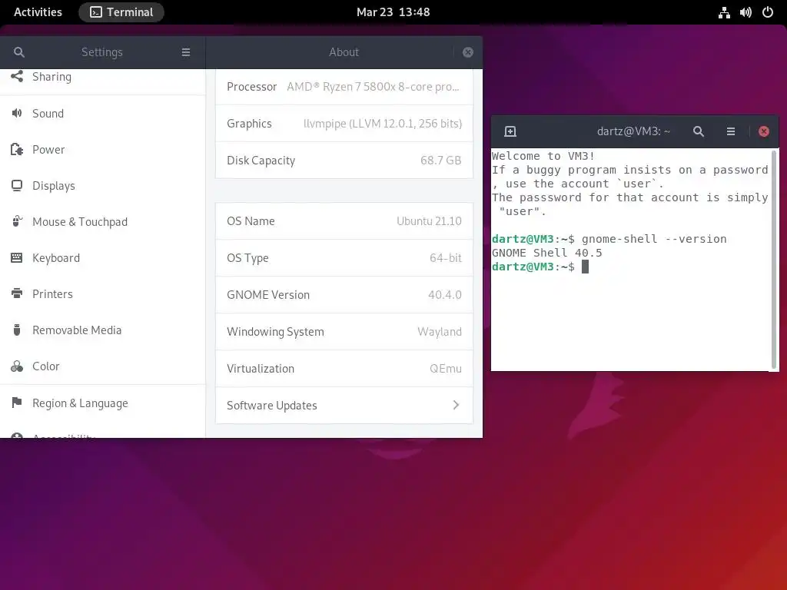This screenshot has height=590, width=787.
Task: Click the Terminal app menu in top bar
Action: [x=121, y=12]
